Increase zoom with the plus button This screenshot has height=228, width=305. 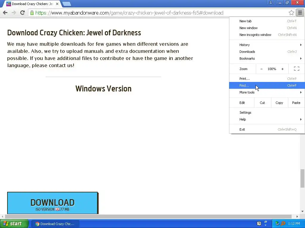pos(282,69)
